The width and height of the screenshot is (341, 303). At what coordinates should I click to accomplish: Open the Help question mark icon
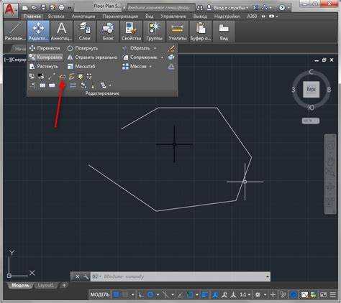click(x=282, y=8)
